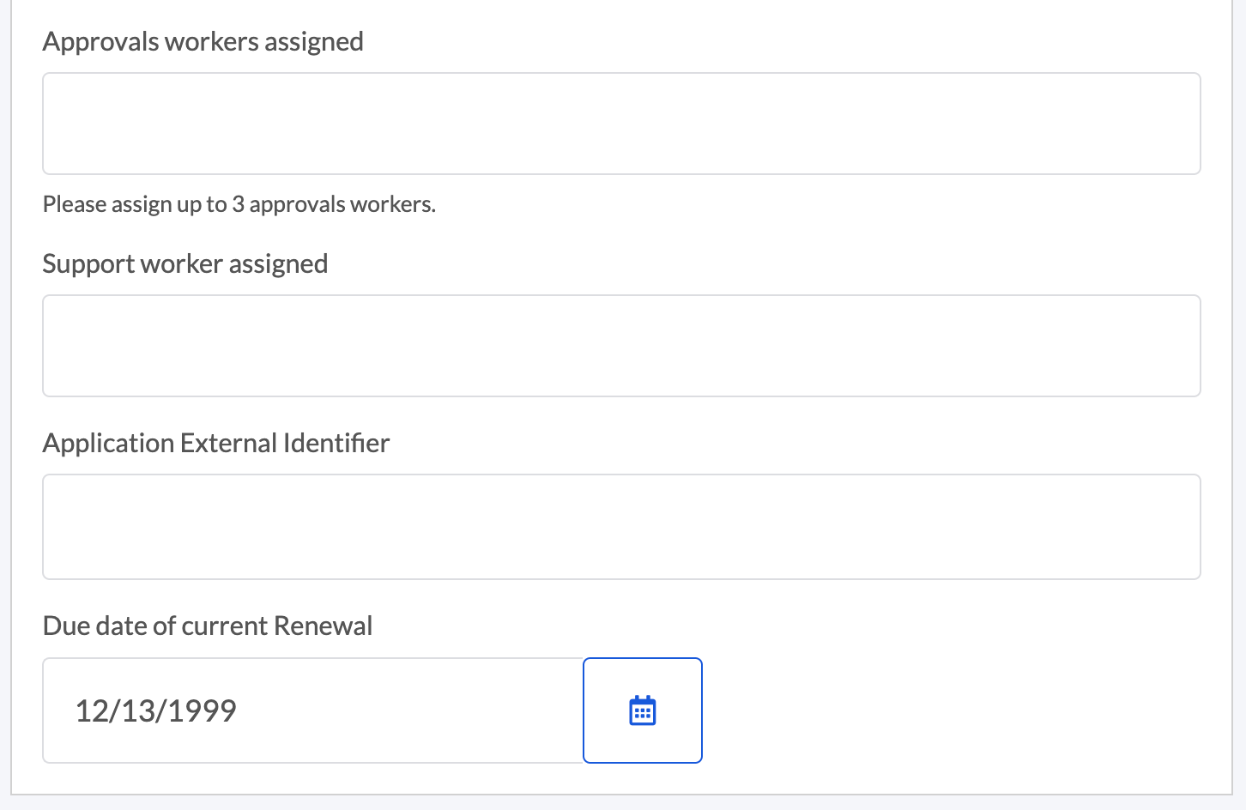Click the 'Please assign up to 3' hint text
The image size is (1246, 810).
click(x=239, y=204)
